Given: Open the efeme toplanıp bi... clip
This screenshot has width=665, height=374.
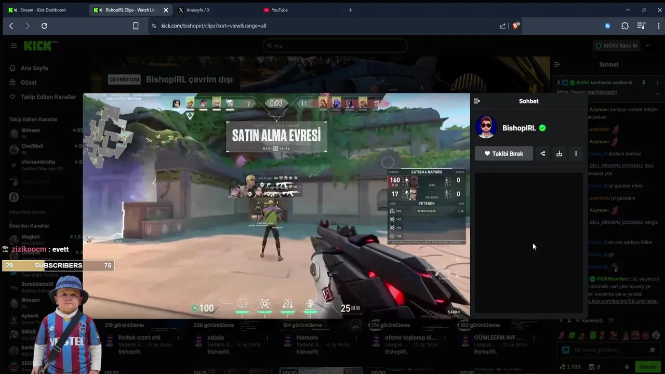Looking at the screenshot, I should [410, 338].
